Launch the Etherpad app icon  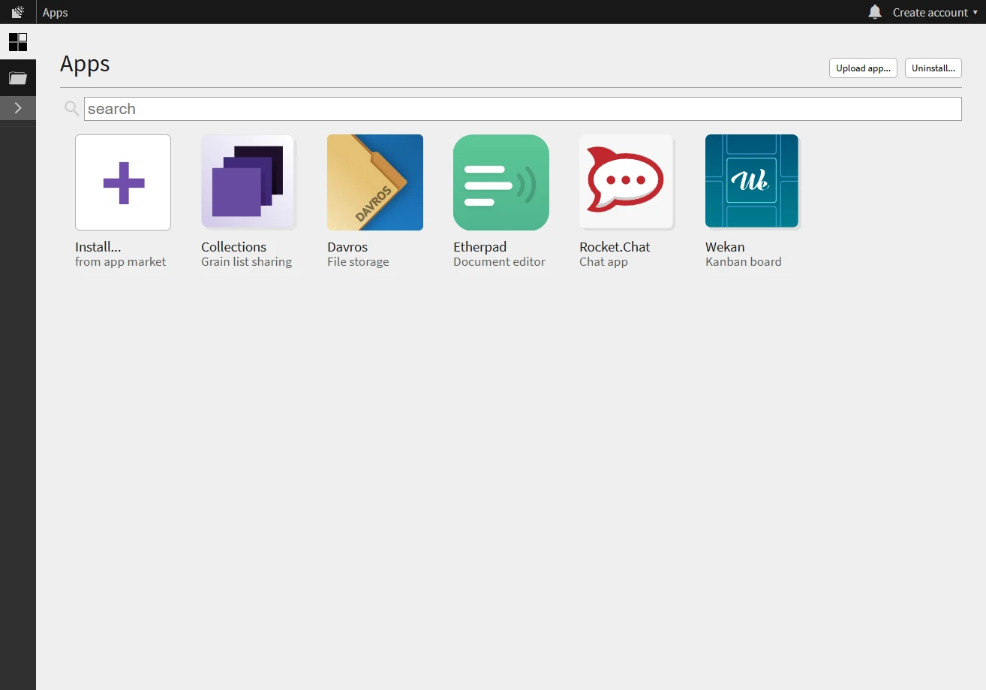[x=501, y=182]
